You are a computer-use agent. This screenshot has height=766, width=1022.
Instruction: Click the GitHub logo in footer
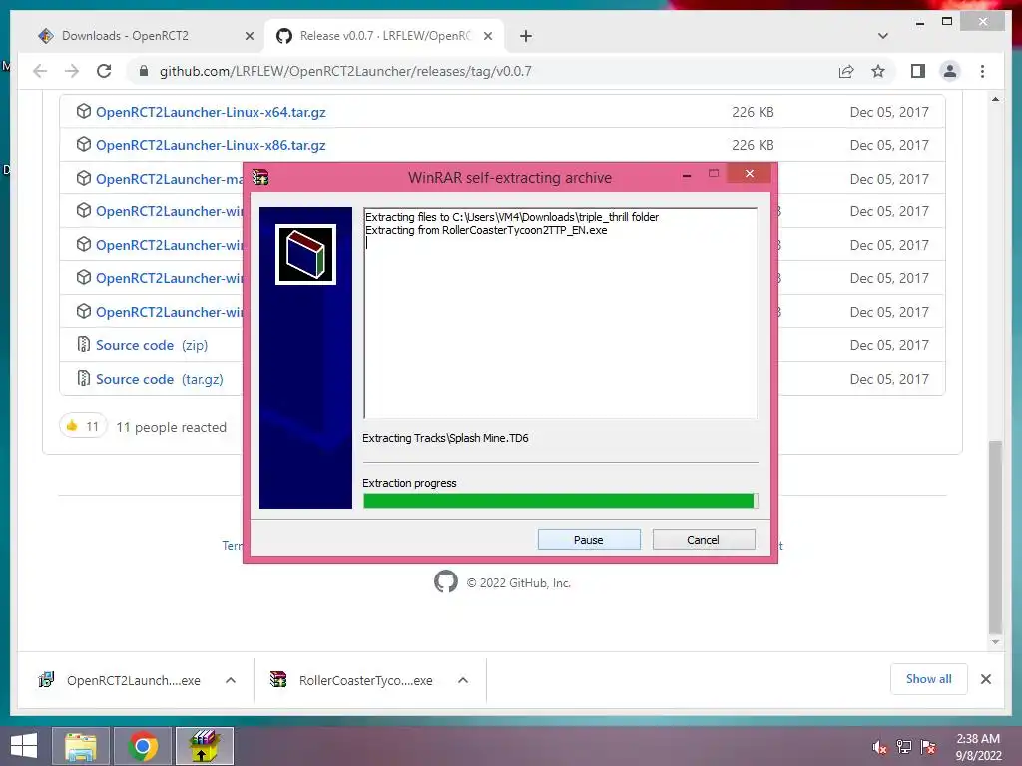pos(446,581)
